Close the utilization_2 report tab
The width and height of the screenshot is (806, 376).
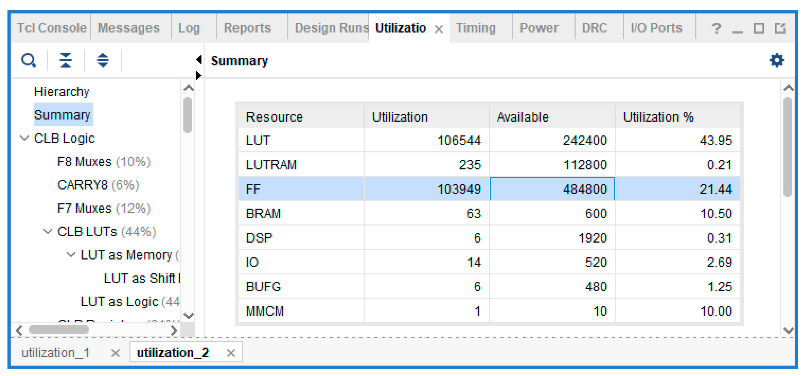click(231, 353)
